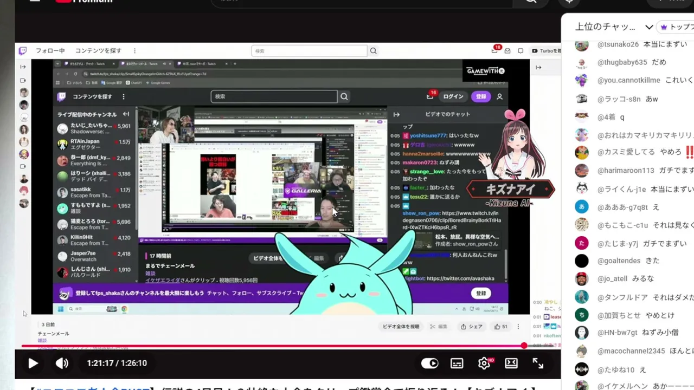Open コンテンツを探す in inner Twitch header
This screenshot has height=390, width=694.
[92, 96]
